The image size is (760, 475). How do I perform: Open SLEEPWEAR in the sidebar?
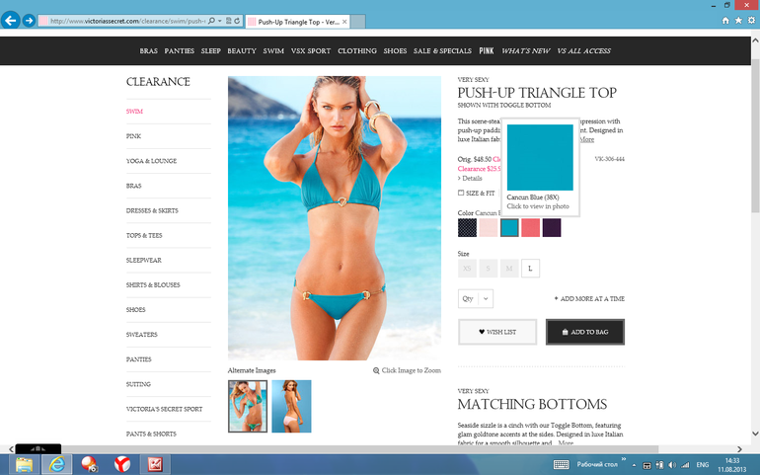click(144, 260)
